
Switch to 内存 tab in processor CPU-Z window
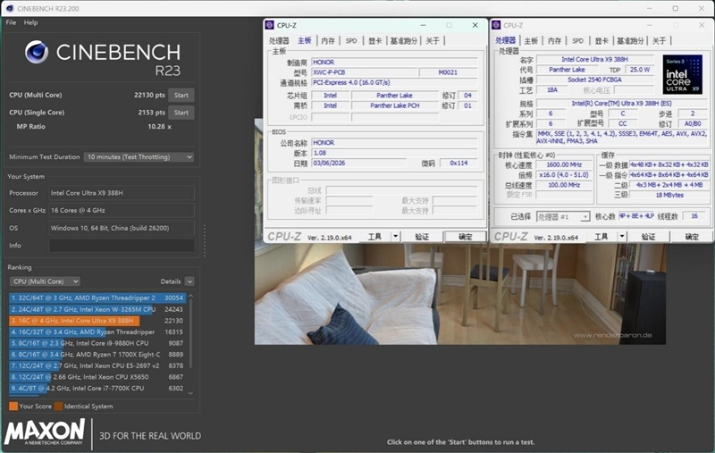point(554,41)
